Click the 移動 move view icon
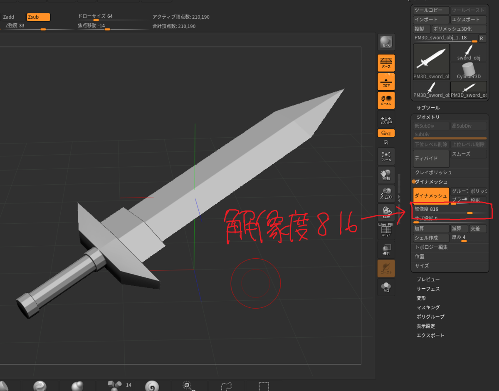 tap(386, 175)
